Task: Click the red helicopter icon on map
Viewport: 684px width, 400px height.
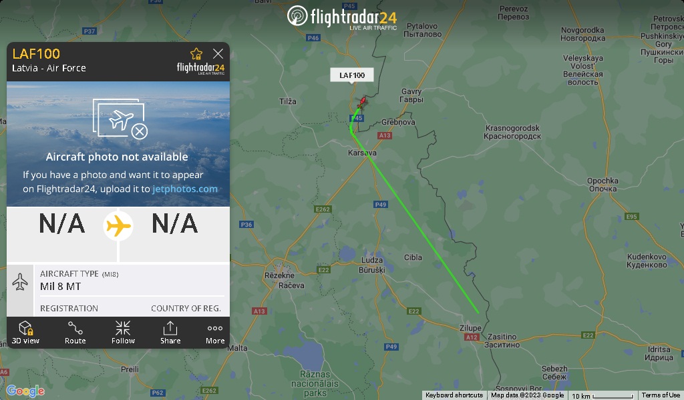Action: (361, 102)
